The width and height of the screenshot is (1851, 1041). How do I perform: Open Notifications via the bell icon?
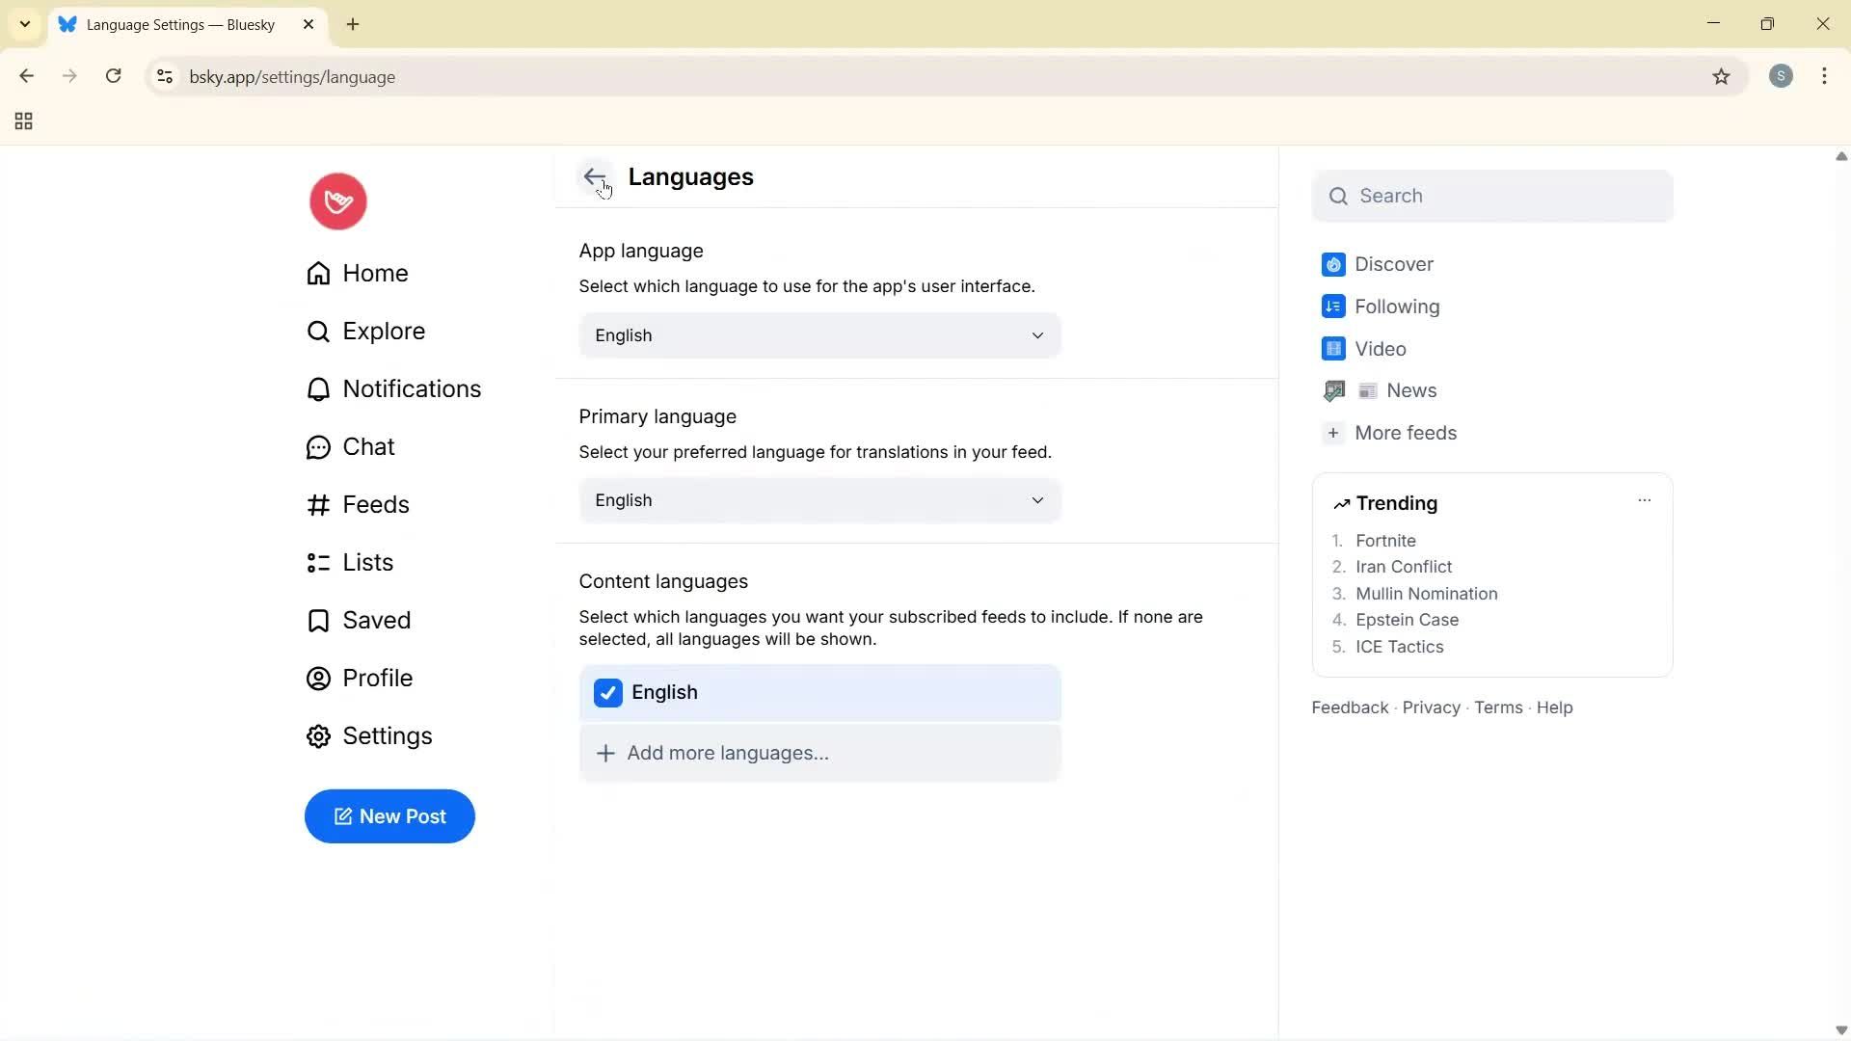[318, 388]
